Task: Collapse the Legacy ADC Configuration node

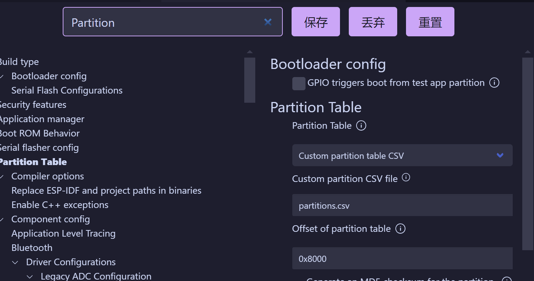Action: pyautogui.click(x=30, y=277)
